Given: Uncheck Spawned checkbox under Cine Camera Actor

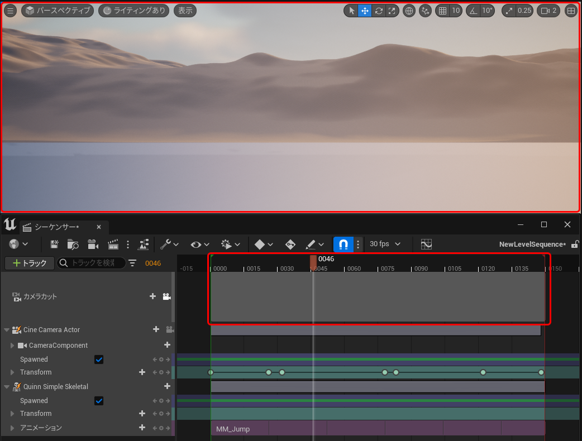Looking at the screenshot, I should (x=99, y=359).
